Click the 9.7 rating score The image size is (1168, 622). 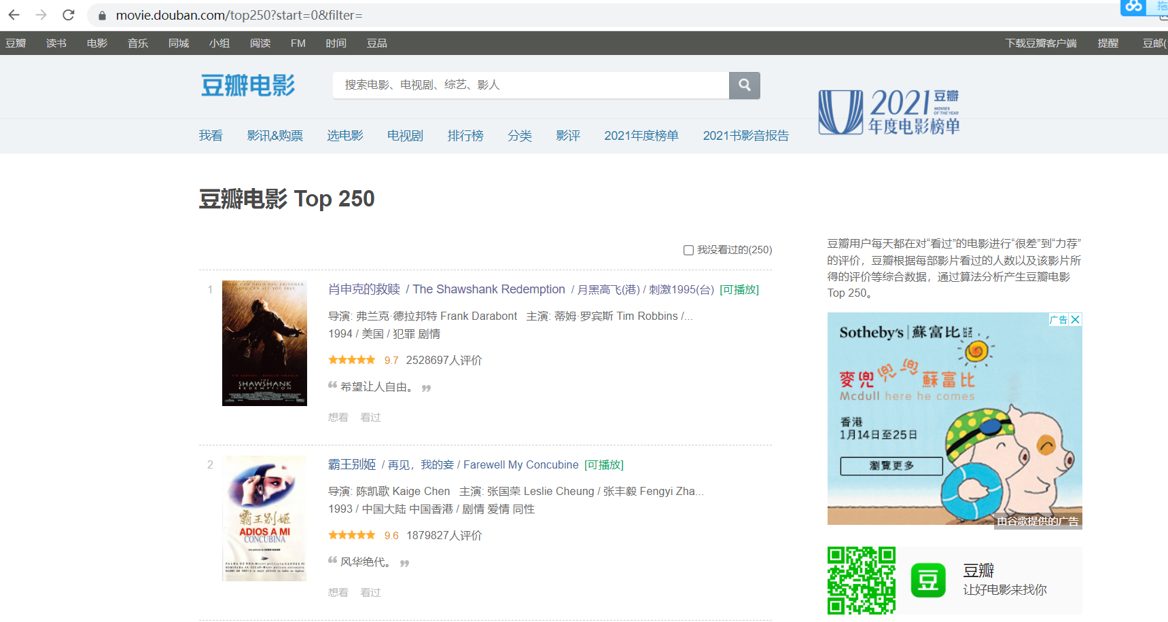(391, 361)
